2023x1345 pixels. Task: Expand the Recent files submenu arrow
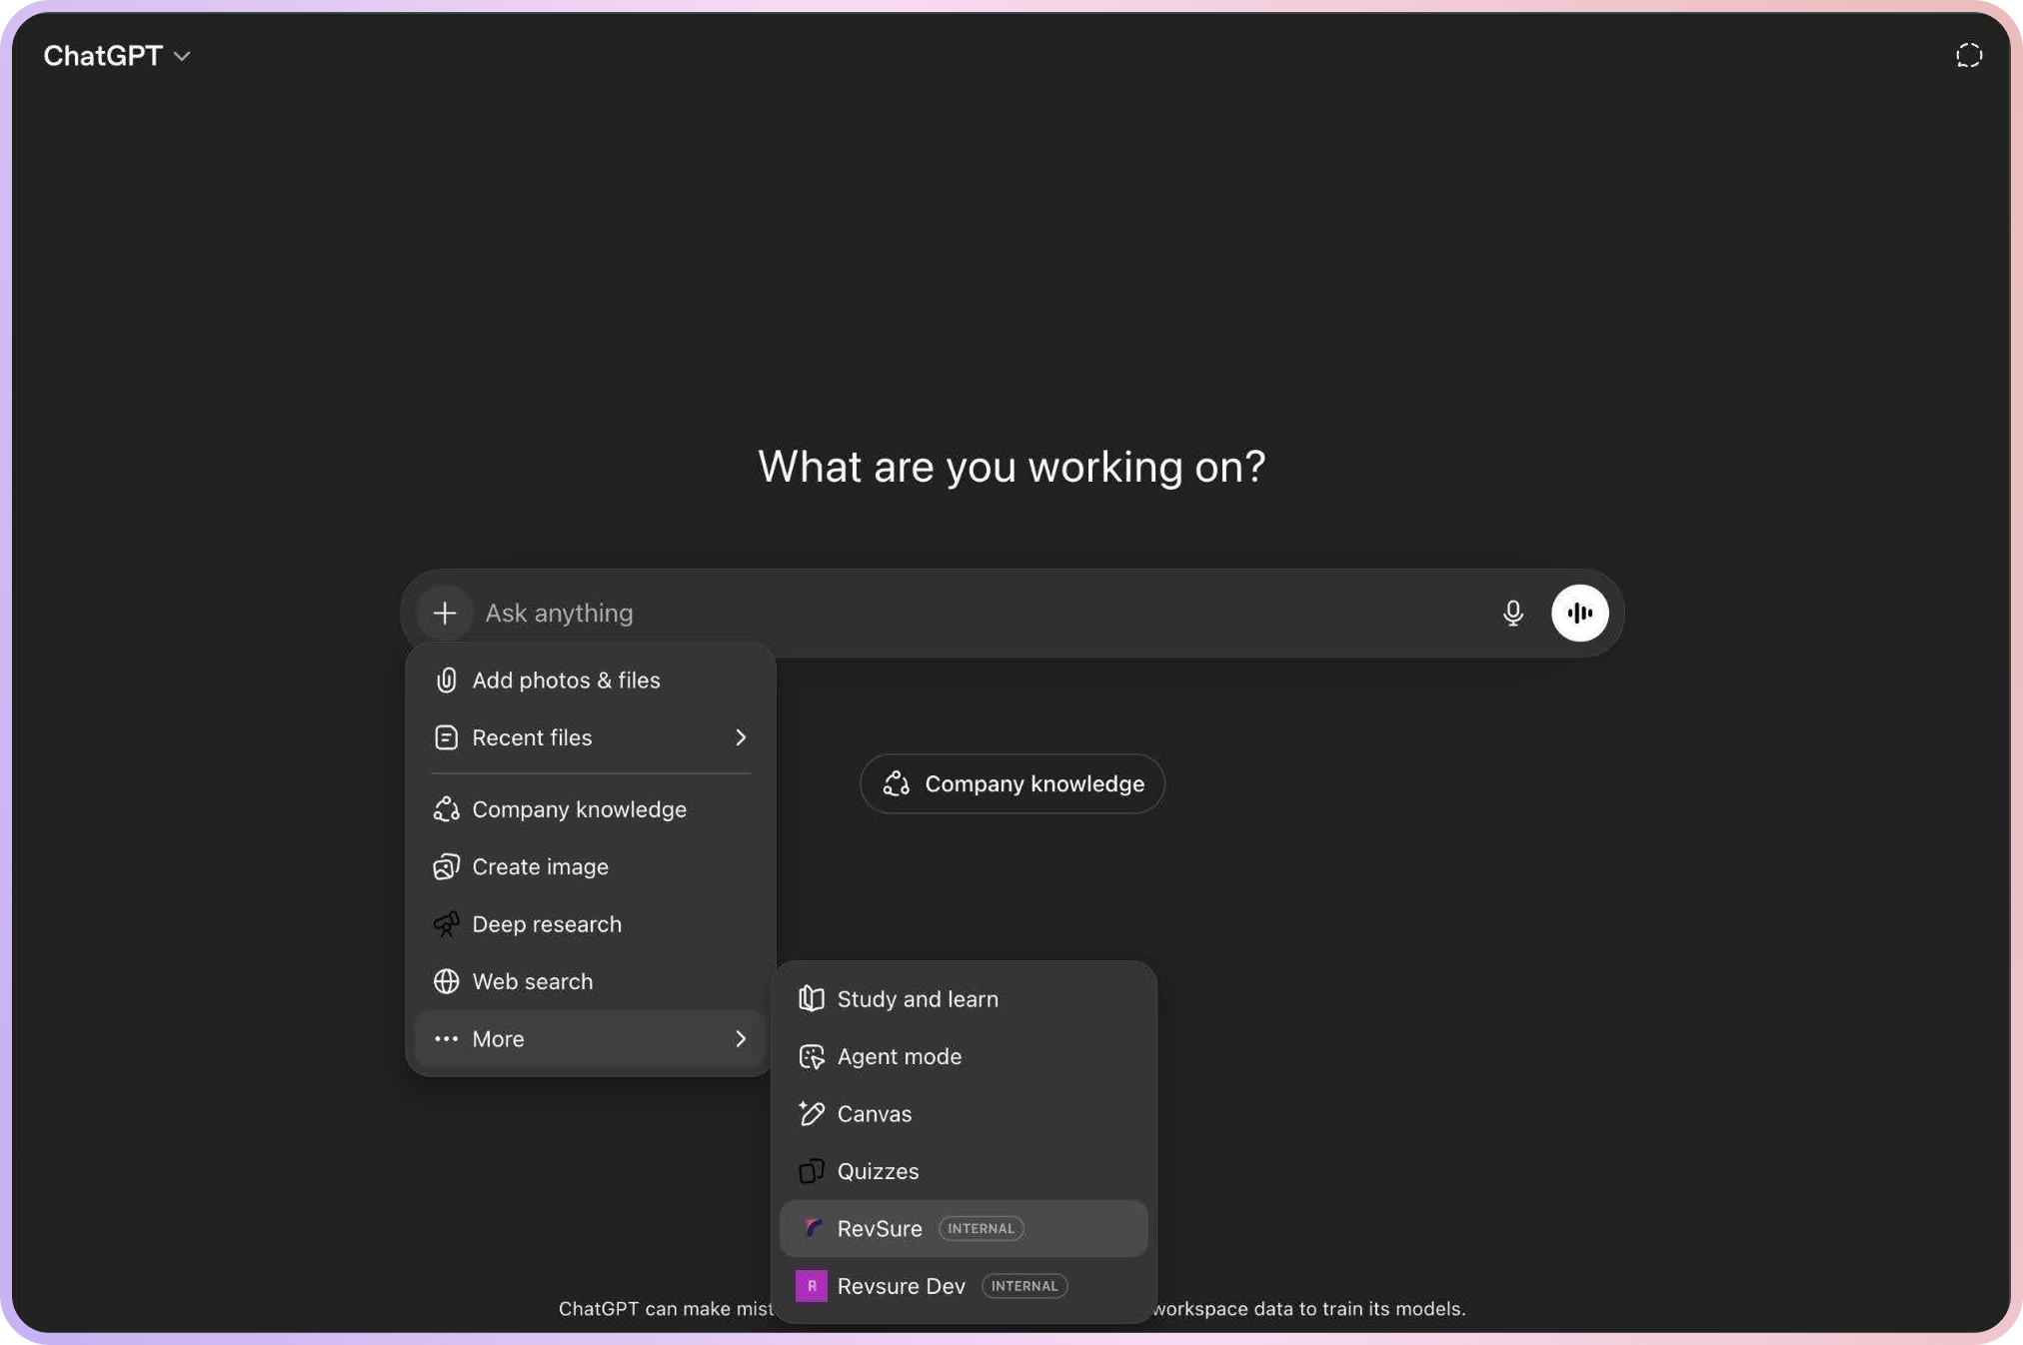point(741,737)
